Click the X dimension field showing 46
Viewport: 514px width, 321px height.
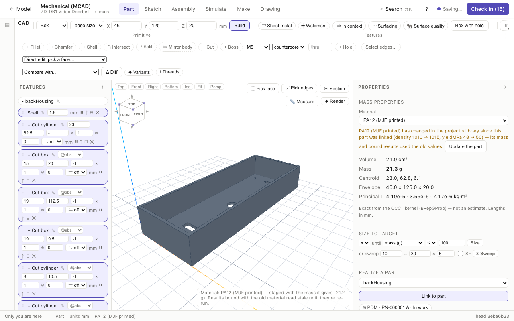pyautogui.click(x=126, y=26)
